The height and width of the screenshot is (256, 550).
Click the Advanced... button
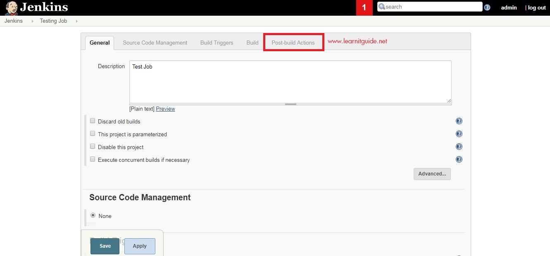point(432,174)
